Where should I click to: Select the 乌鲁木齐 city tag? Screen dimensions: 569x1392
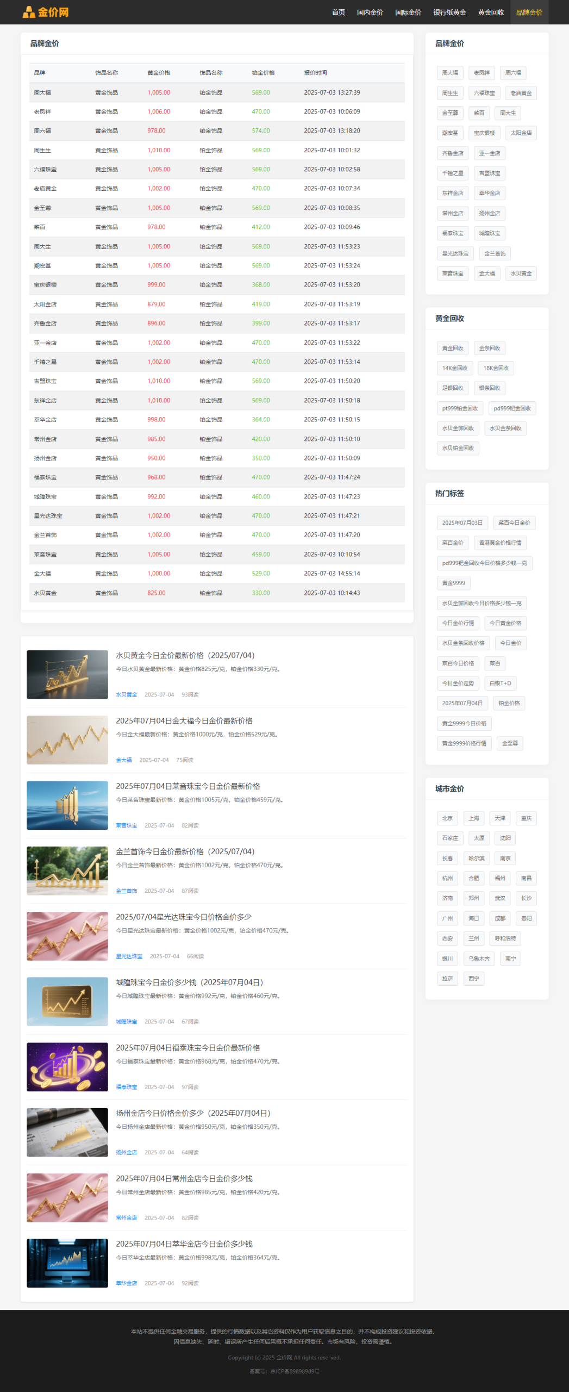tap(478, 959)
